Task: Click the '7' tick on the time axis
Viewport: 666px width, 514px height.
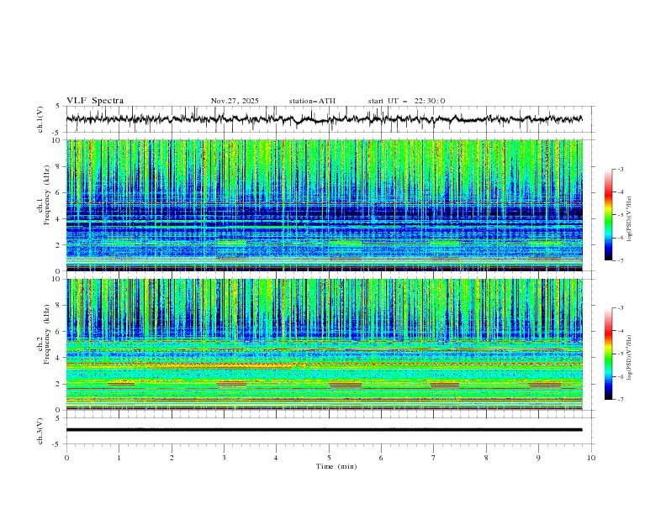Action: [434, 458]
